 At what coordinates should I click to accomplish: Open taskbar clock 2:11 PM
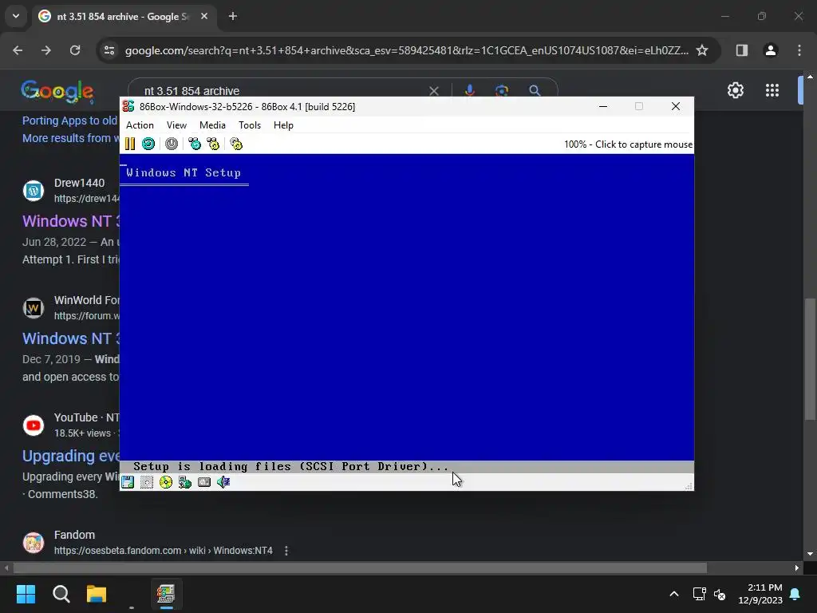coord(760,594)
